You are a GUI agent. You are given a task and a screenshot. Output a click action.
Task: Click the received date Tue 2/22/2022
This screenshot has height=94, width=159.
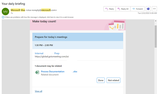[147, 13]
